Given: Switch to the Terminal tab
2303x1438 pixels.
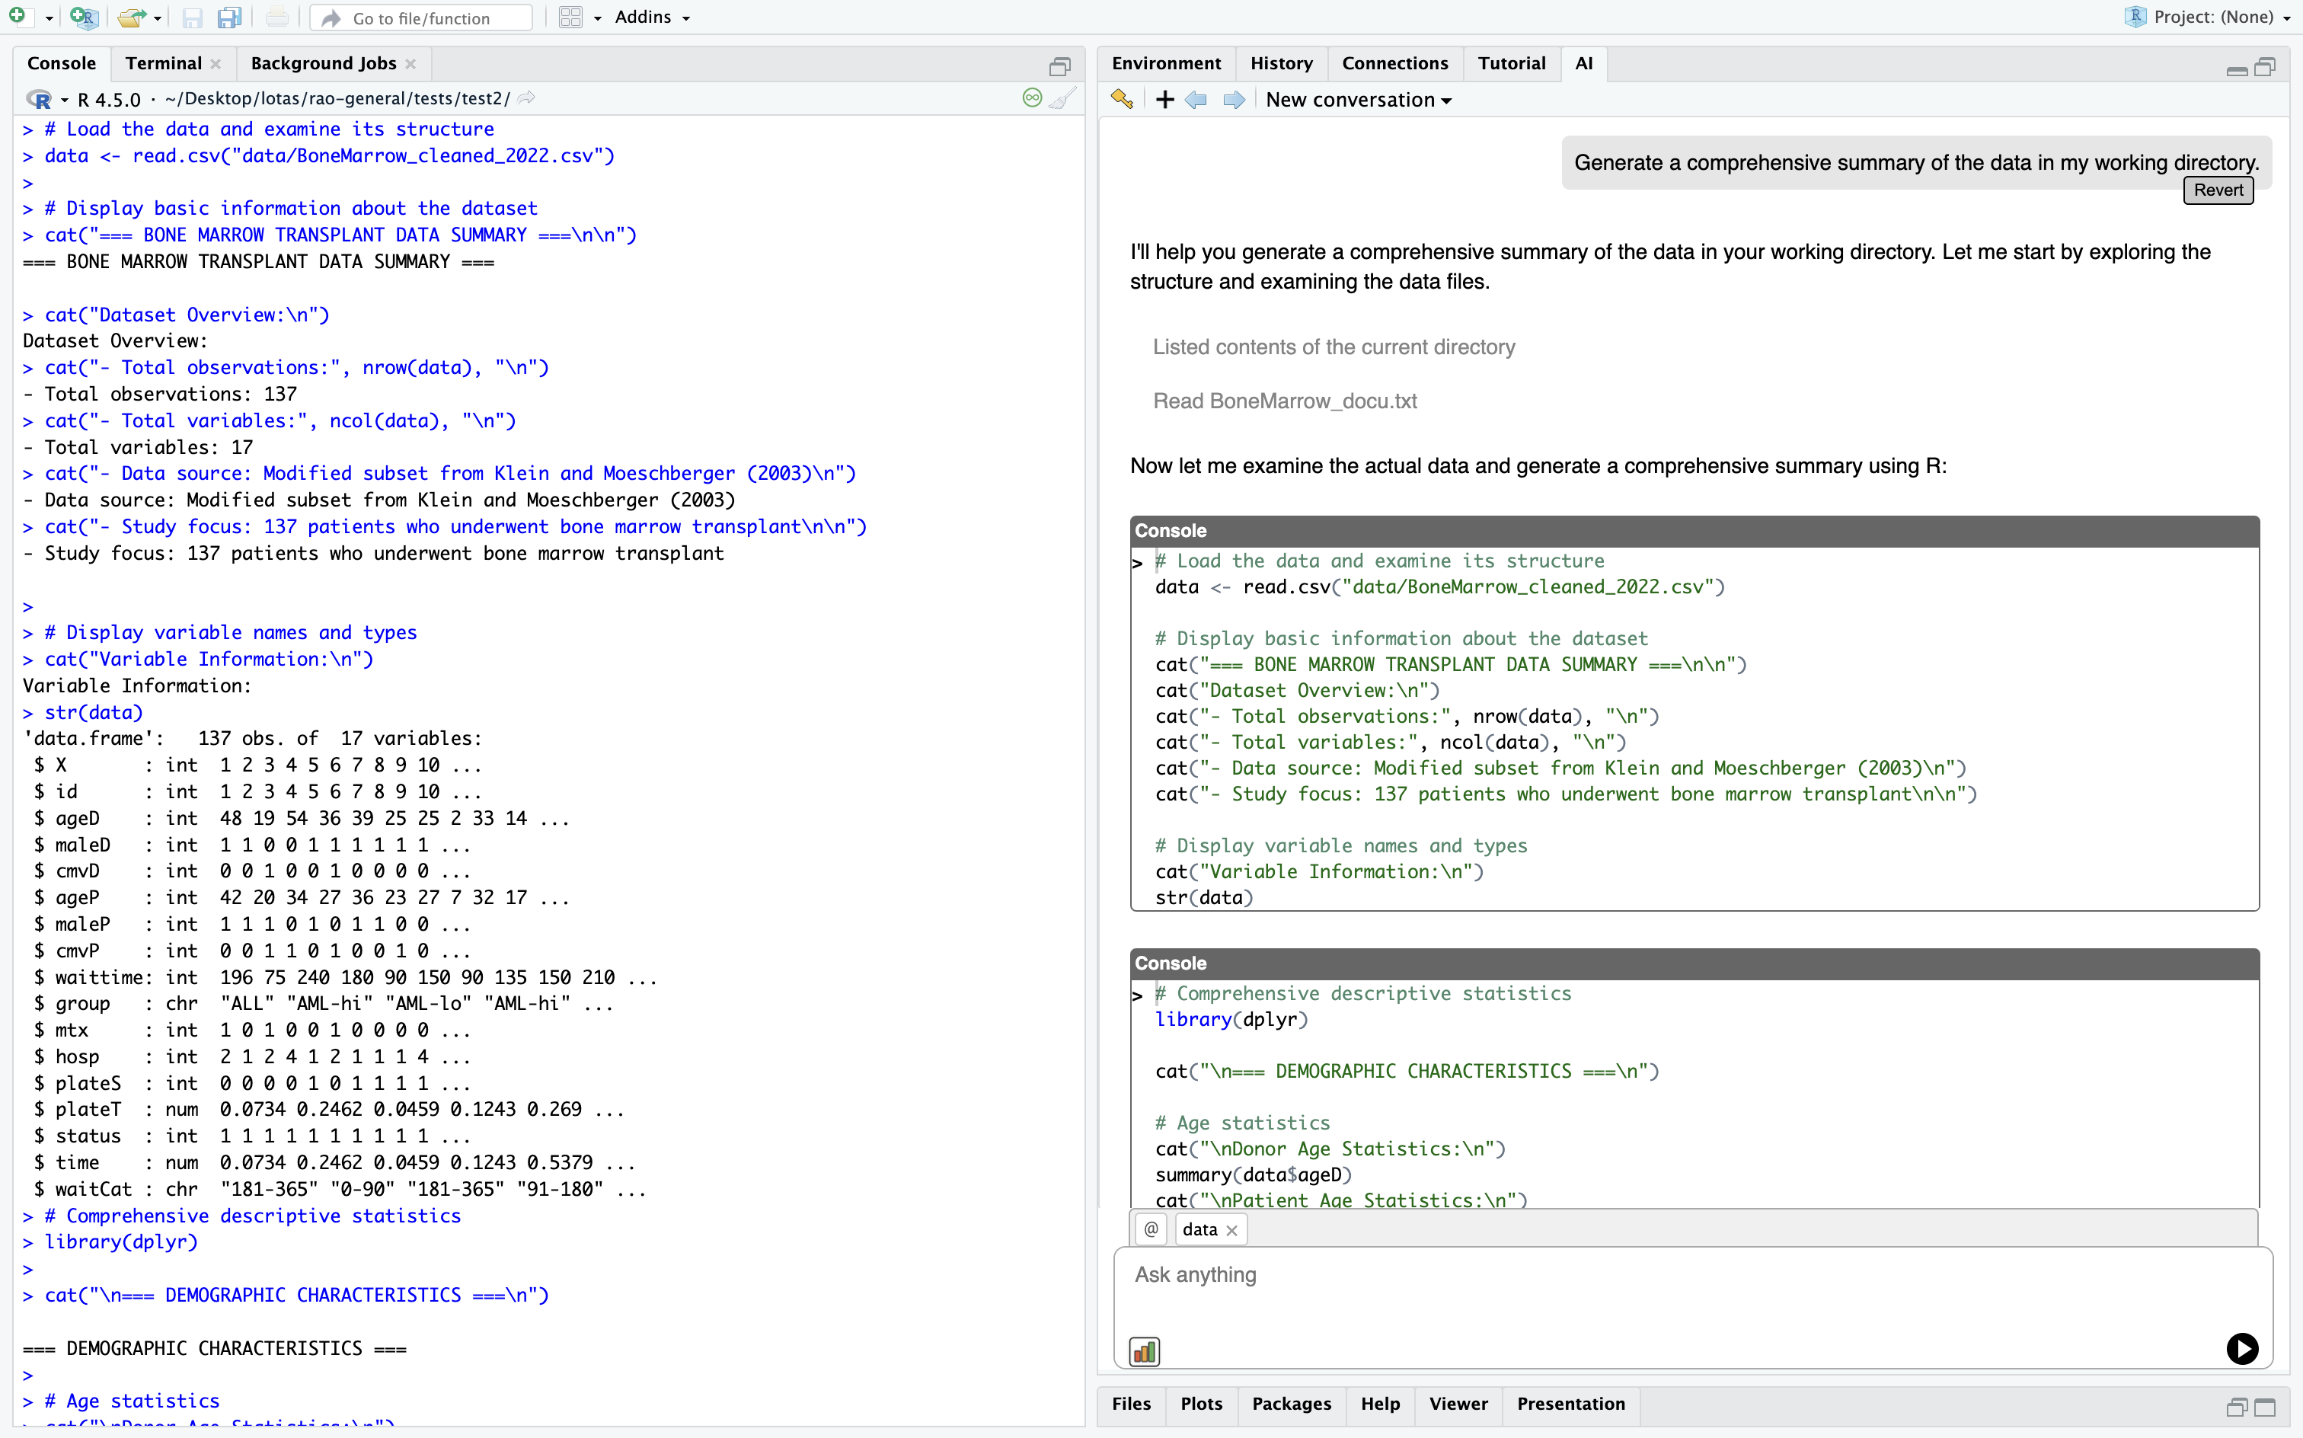Looking at the screenshot, I should point(164,62).
